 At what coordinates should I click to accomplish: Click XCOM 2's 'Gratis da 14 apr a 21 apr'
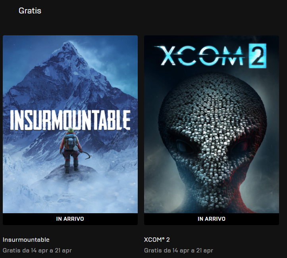coord(179,250)
